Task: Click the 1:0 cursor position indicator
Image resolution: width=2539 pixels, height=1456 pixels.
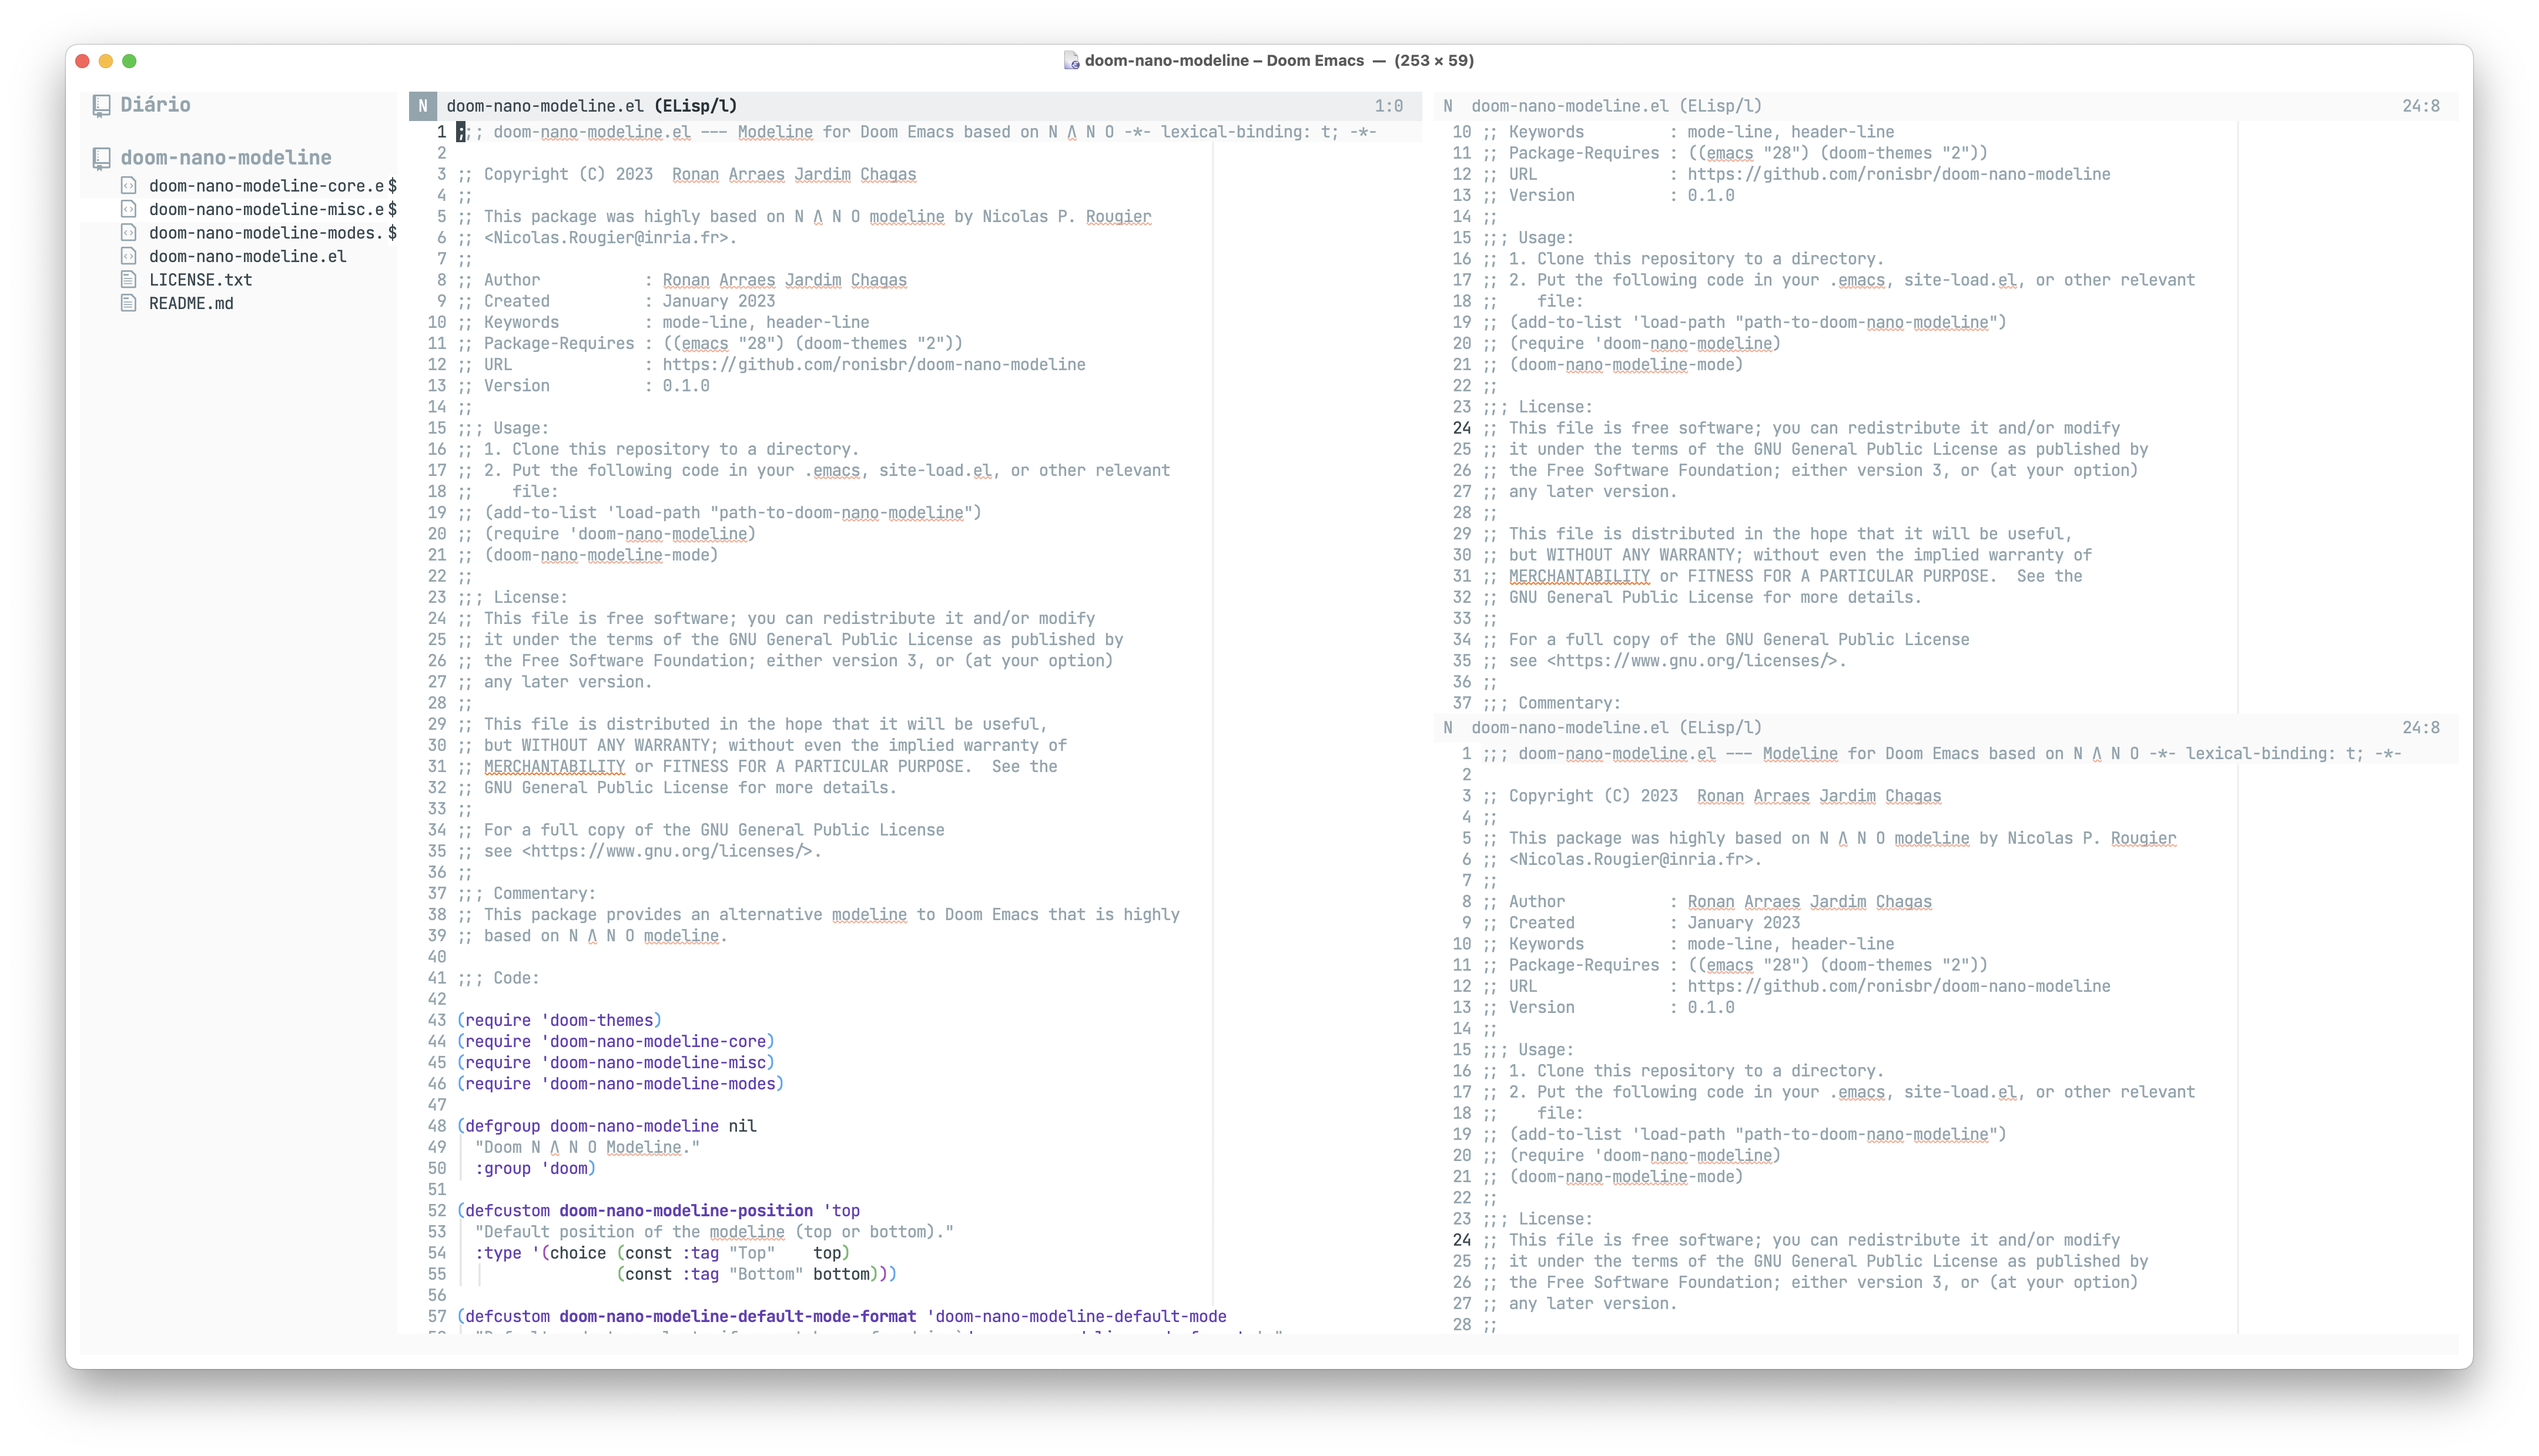Action: 1388,106
